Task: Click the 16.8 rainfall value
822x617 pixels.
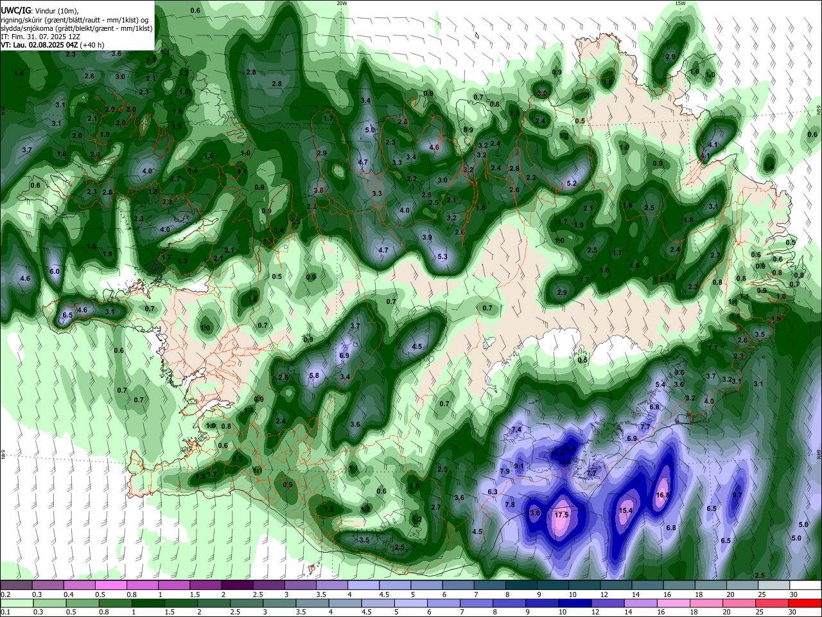Action: coord(663,495)
